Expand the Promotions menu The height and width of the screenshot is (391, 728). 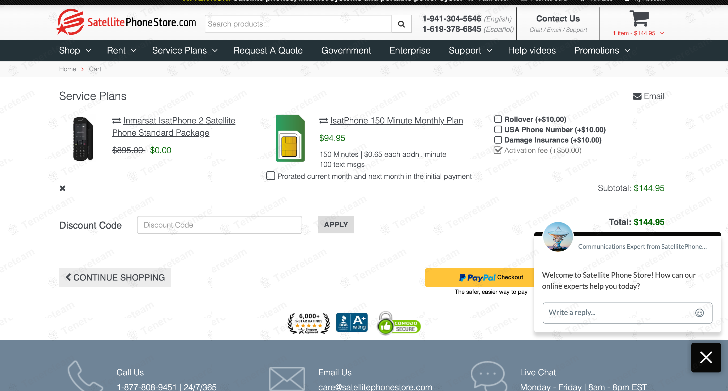coord(602,50)
